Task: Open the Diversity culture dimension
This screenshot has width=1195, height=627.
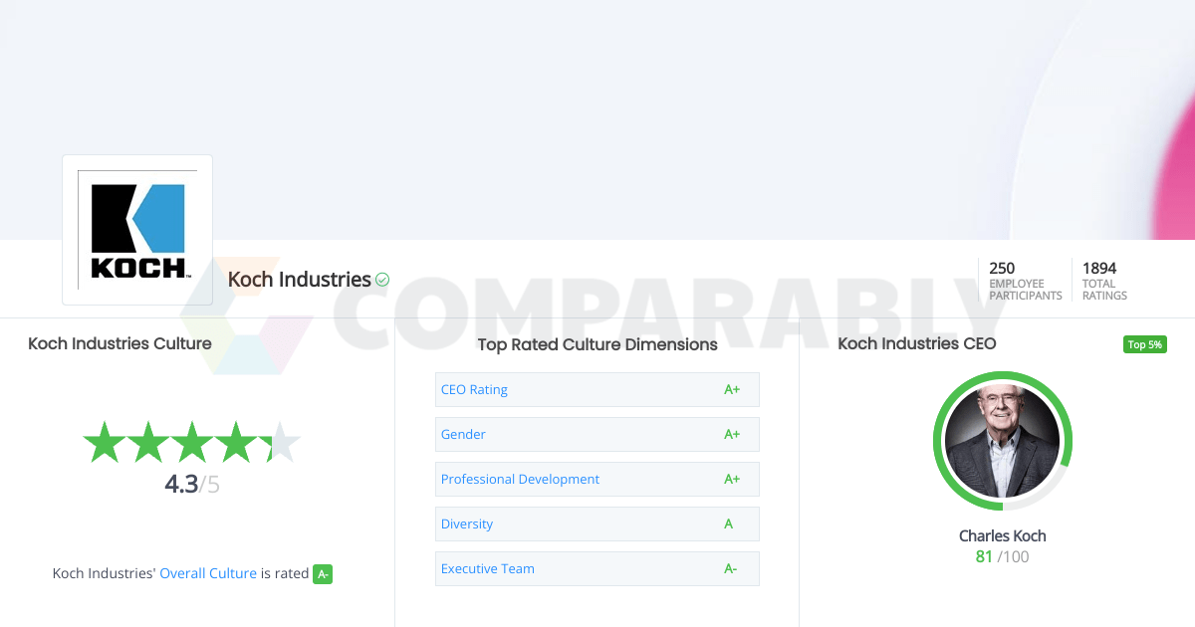Action: click(597, 523)
